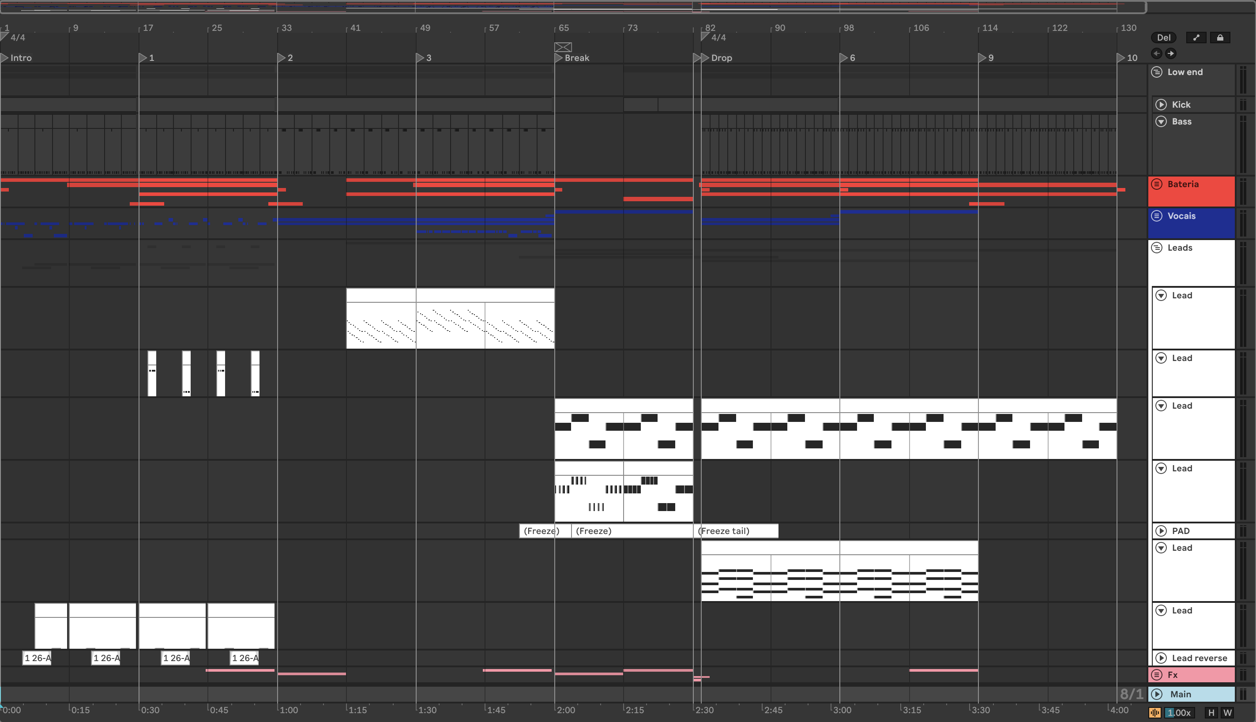Screen dimensions: 1256x722
Task: Fold the Vocais group track
Action: point(1156,216)
